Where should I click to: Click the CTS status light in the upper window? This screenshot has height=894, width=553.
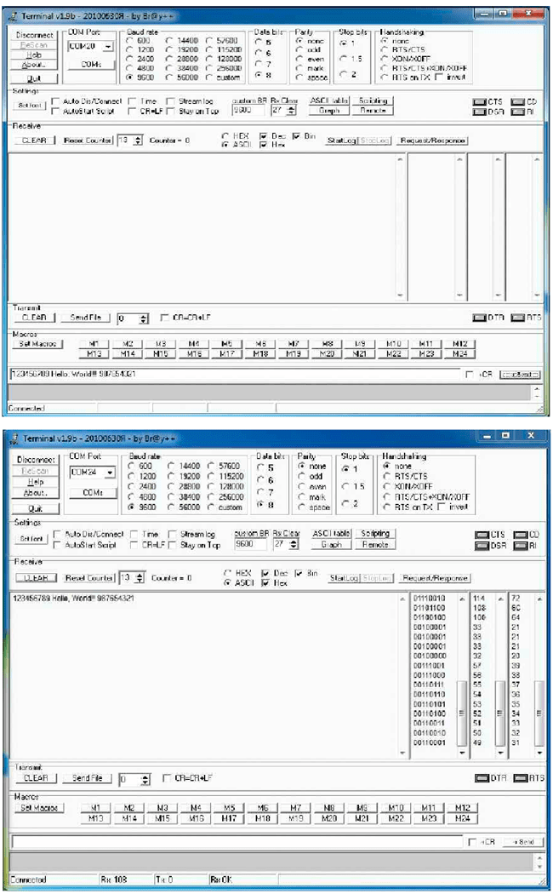pyautogui.click(x=478, y=101)
